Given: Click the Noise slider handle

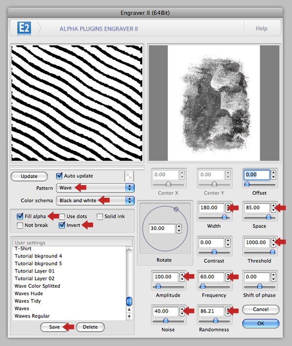Looking at the screenshot, I should (x=165, y=320).
